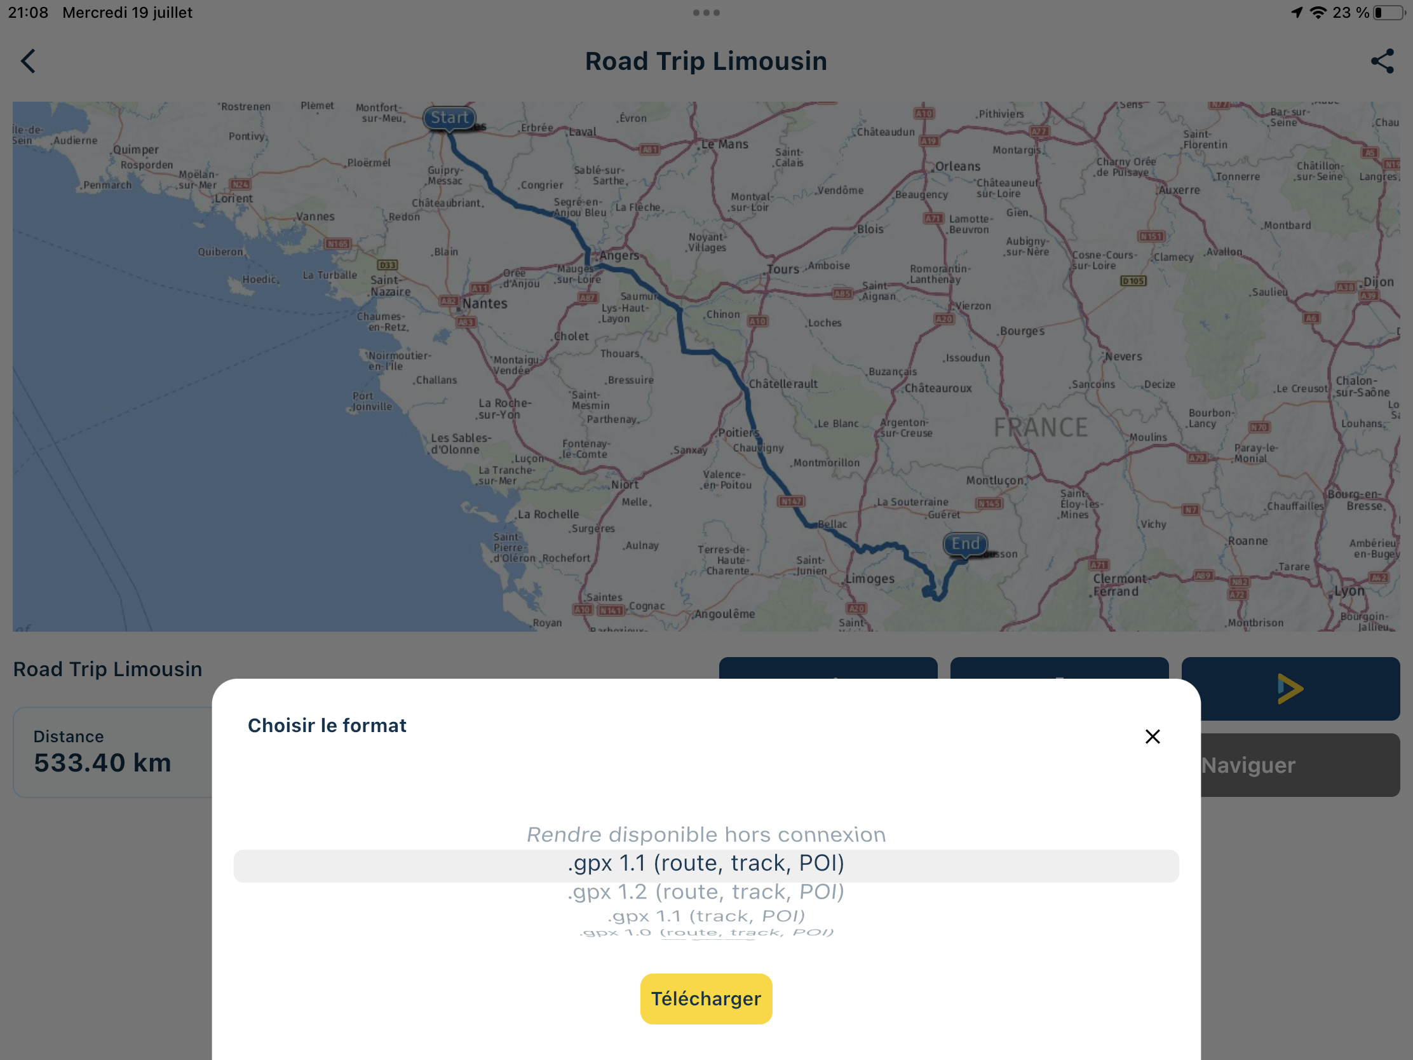This screenshot has width=1413, height=1060.
Task: Pick the .gpx 1.1 (track, POI) option
Action: pyautogui.click(x=706, y=916)
